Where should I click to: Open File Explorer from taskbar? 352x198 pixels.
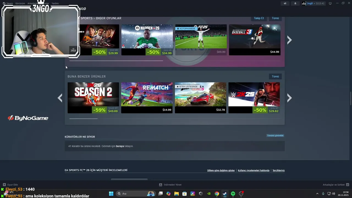coord(177,194)
